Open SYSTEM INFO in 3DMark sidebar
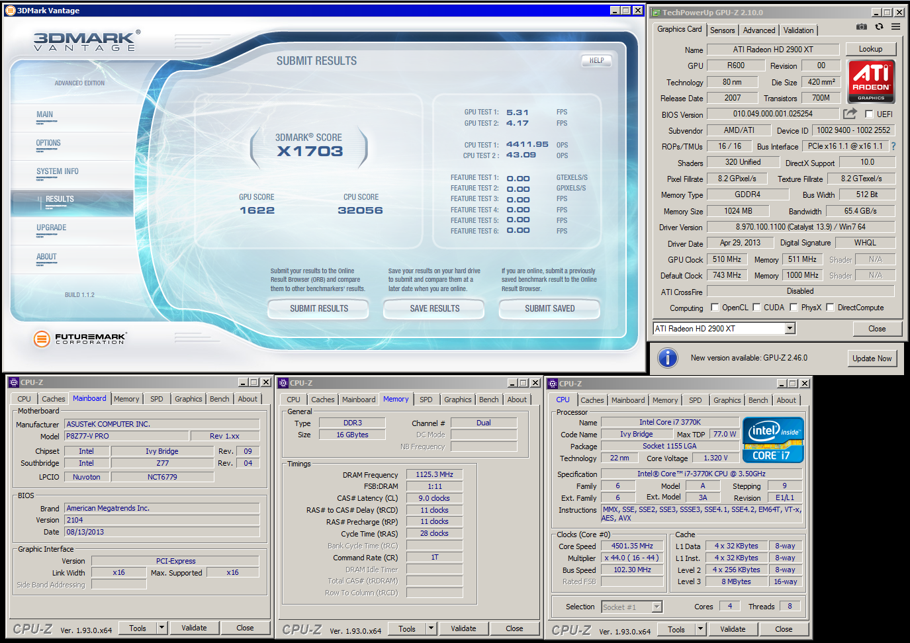Screen dimensions: 910x643 coord(58,172)
